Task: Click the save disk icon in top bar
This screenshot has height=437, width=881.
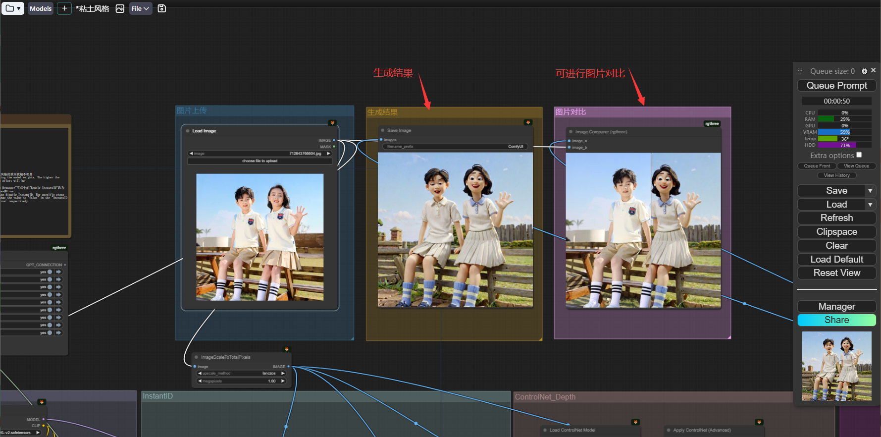Action: (x=161, y=8)
